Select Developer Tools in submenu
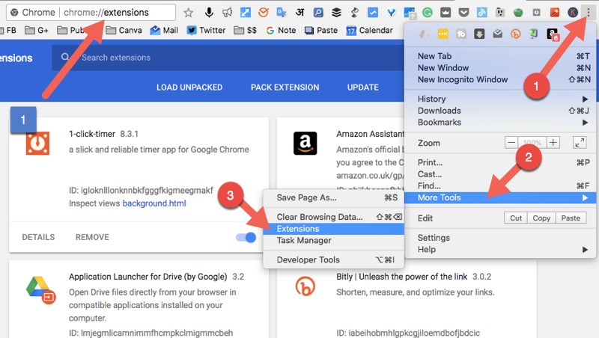Image resolution: width=599 pixels, height=338 pixels. [x=333, y=259]
